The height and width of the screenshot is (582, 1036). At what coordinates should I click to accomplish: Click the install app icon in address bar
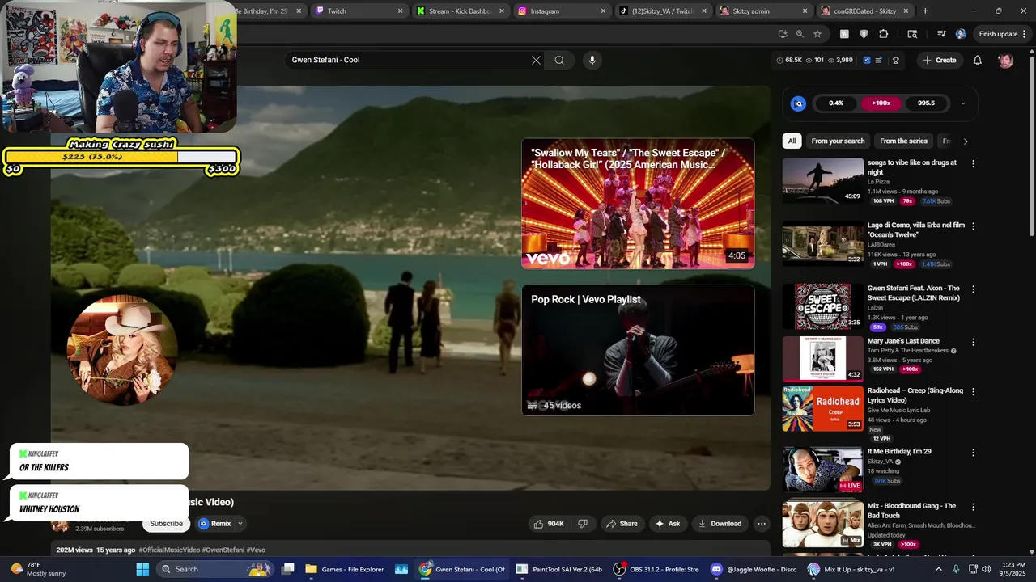[x=782, y=34]
